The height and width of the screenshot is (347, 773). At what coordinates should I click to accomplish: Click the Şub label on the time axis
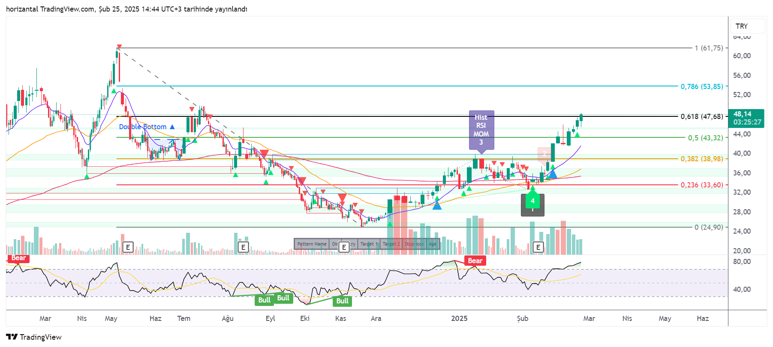coord(523,318)
